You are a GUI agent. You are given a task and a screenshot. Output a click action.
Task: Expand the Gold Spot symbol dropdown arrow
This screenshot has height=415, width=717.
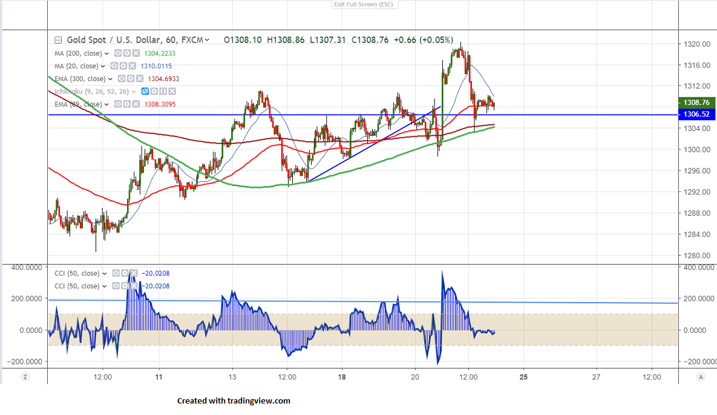[x=207, y=40]
